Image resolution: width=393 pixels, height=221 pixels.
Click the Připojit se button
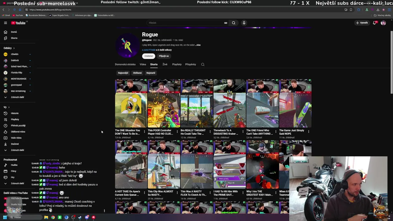(164, 56)
